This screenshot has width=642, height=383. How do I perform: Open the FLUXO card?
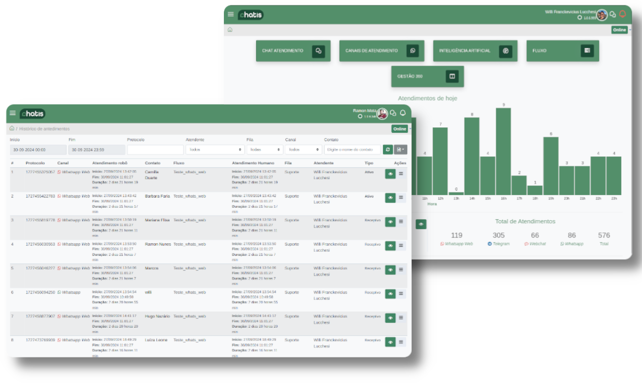pyautogui.click(x=562, y=51)
